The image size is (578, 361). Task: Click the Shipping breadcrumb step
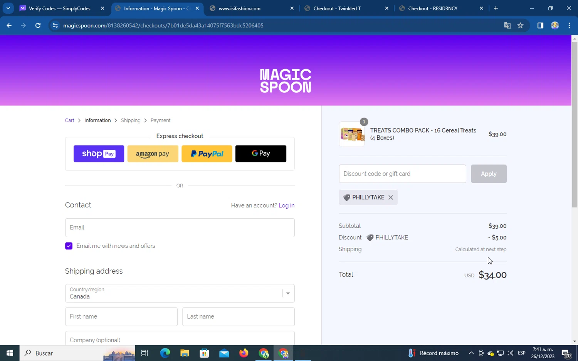131,120
